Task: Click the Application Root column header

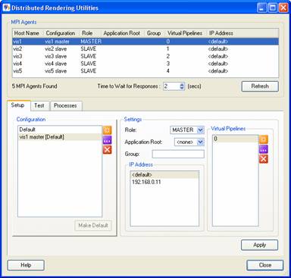Action: coord(123,33)
